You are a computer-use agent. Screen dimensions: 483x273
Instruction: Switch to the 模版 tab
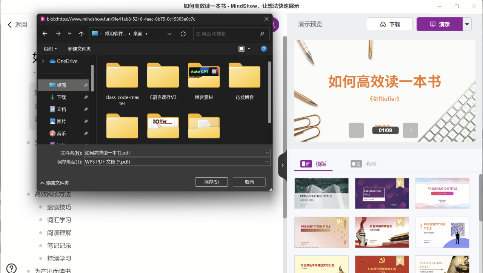tap(313, 164)
